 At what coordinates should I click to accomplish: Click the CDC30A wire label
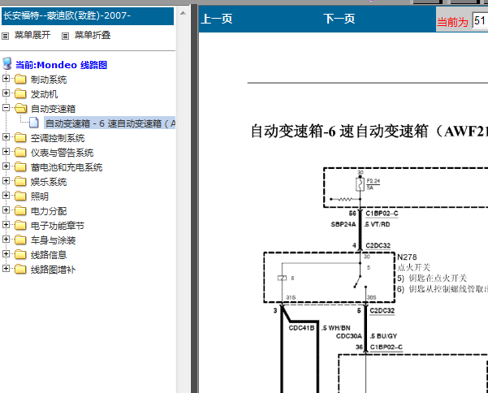[349, 336]
